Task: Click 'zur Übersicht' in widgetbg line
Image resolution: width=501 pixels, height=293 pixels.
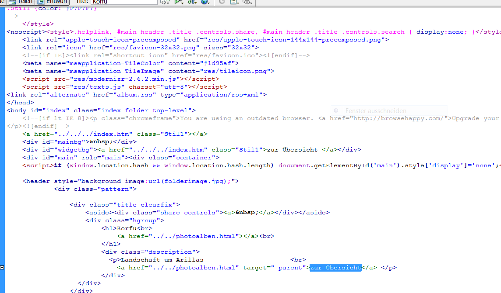Action: coord(293,150)
